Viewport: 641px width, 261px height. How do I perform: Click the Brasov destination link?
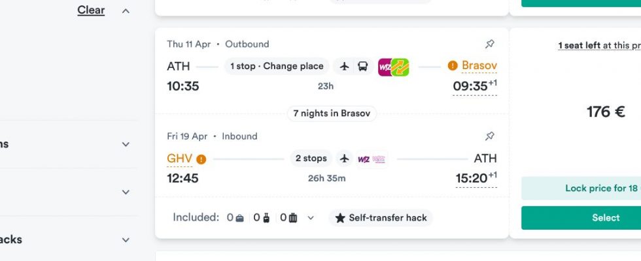pos(479,65)
